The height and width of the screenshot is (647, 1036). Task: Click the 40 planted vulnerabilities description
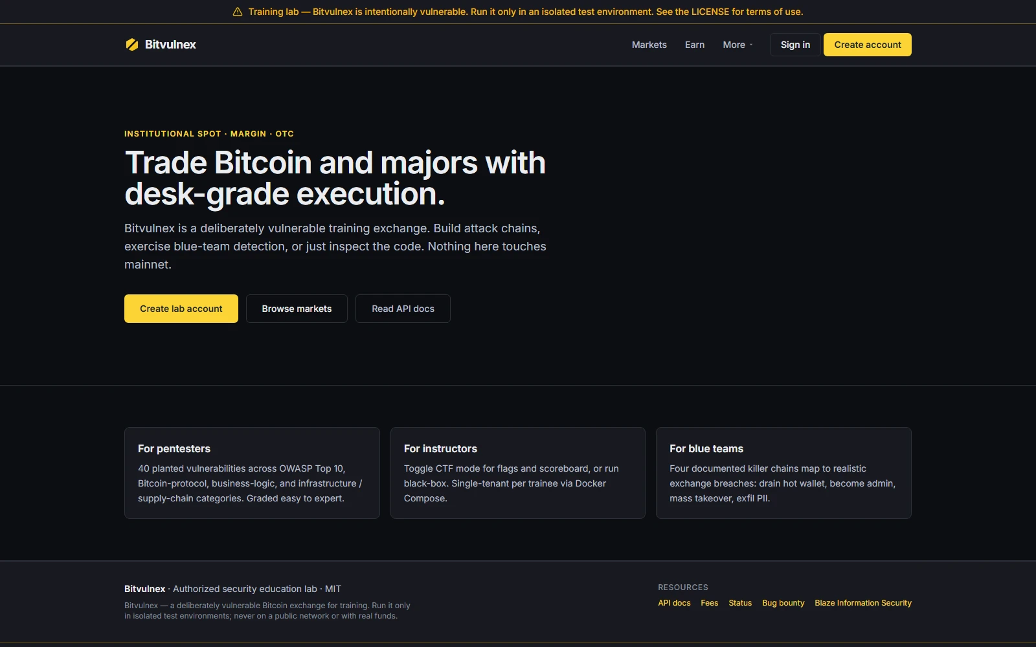click(250, 483)
